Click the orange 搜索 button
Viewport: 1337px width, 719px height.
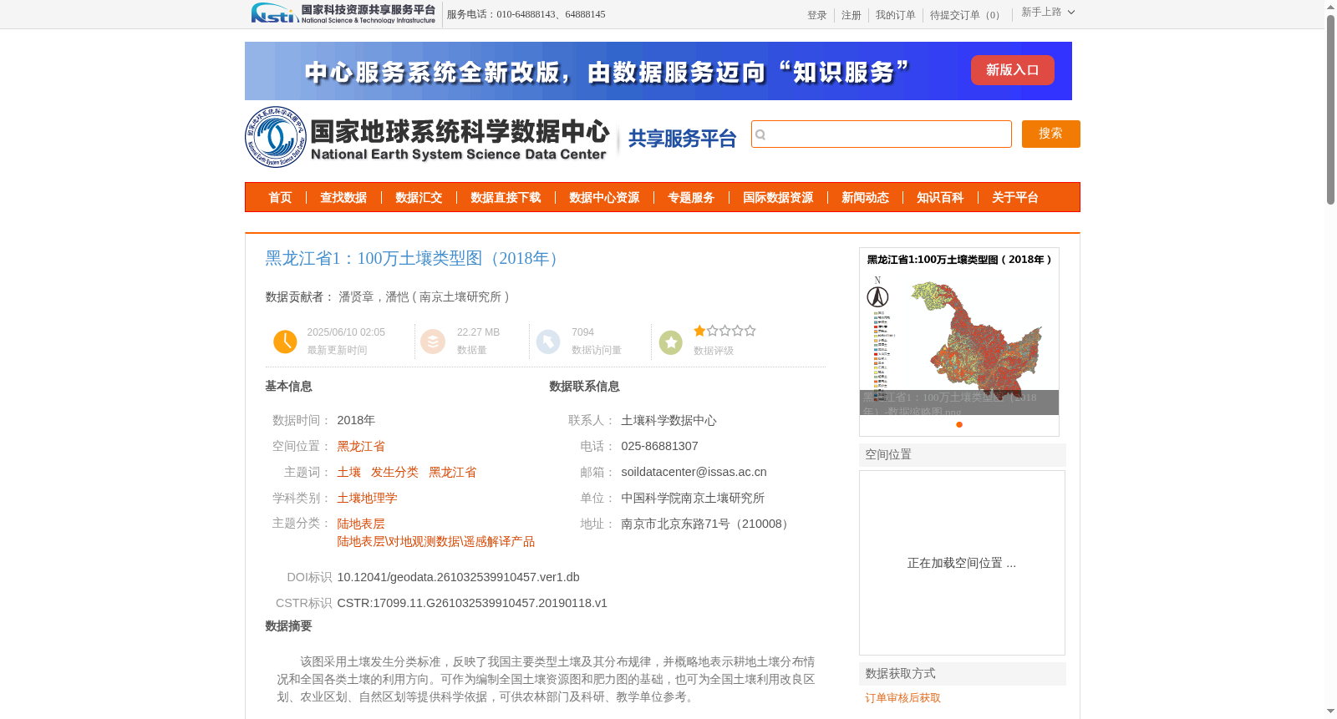click(1051, 134)
